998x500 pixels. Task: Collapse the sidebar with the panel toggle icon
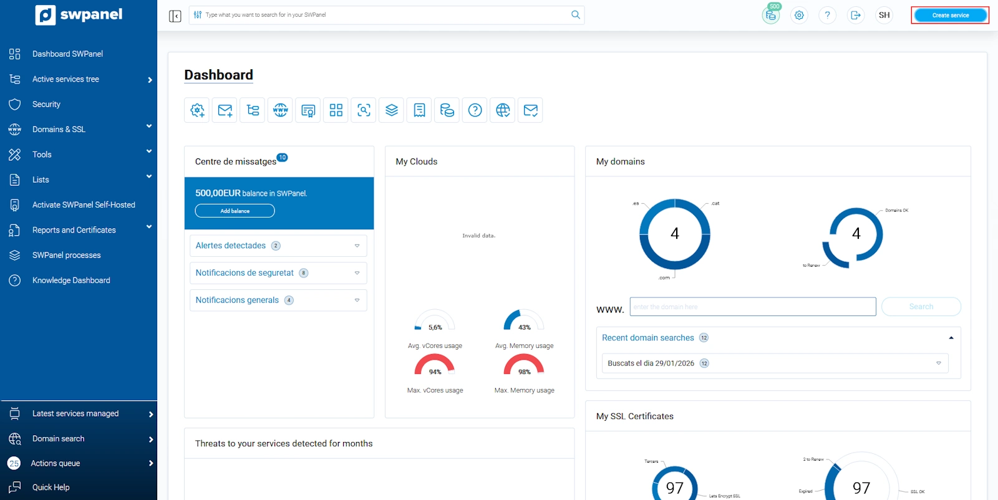pos(175,16)
